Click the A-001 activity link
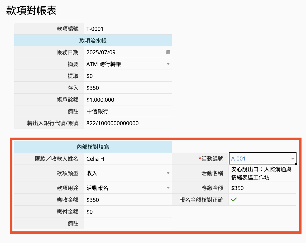 (x=238, y=159)
